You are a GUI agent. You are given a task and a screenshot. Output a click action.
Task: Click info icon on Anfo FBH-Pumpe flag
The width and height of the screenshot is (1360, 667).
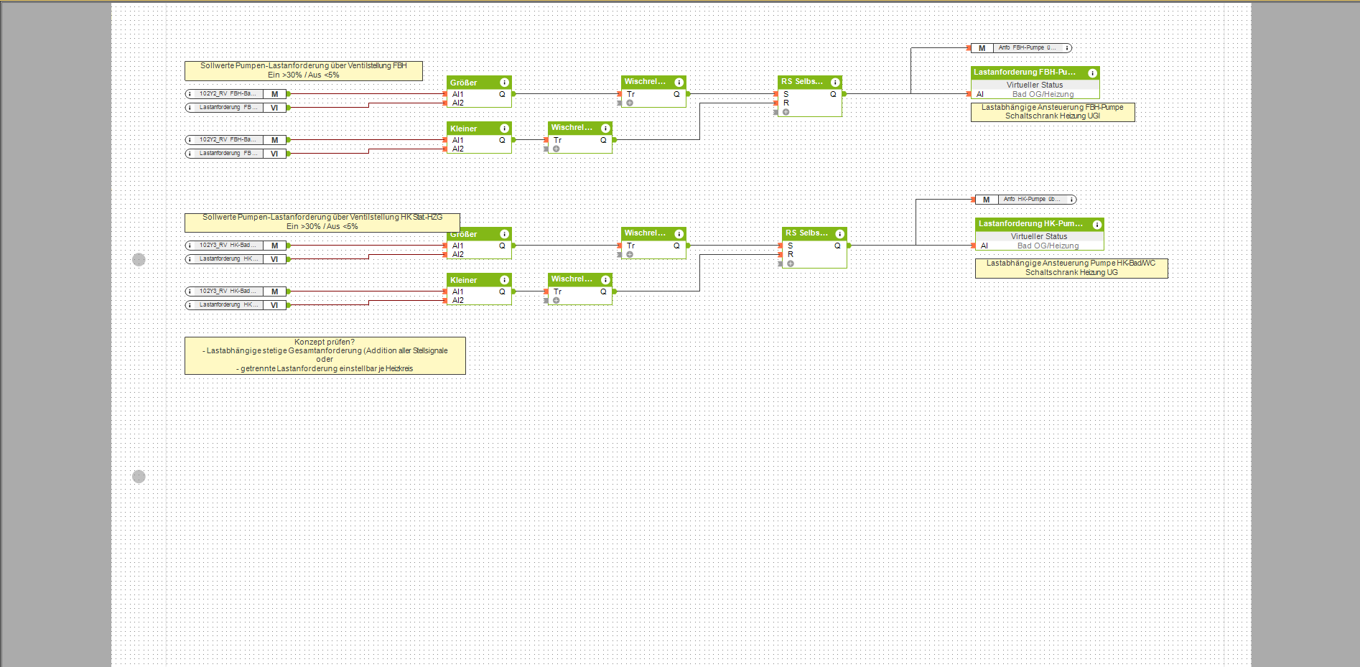click(1067, 48)
